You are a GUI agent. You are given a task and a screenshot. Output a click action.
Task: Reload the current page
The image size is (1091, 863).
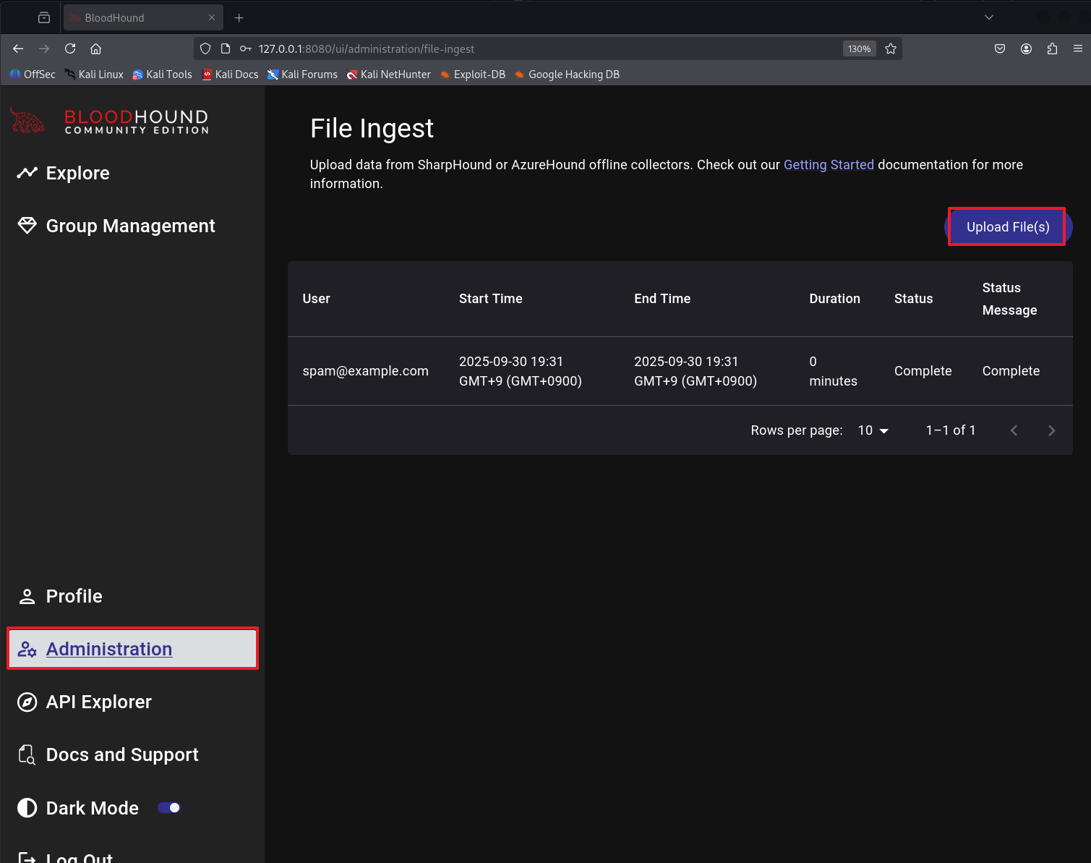pyautogui.click(x=70, y=48)
